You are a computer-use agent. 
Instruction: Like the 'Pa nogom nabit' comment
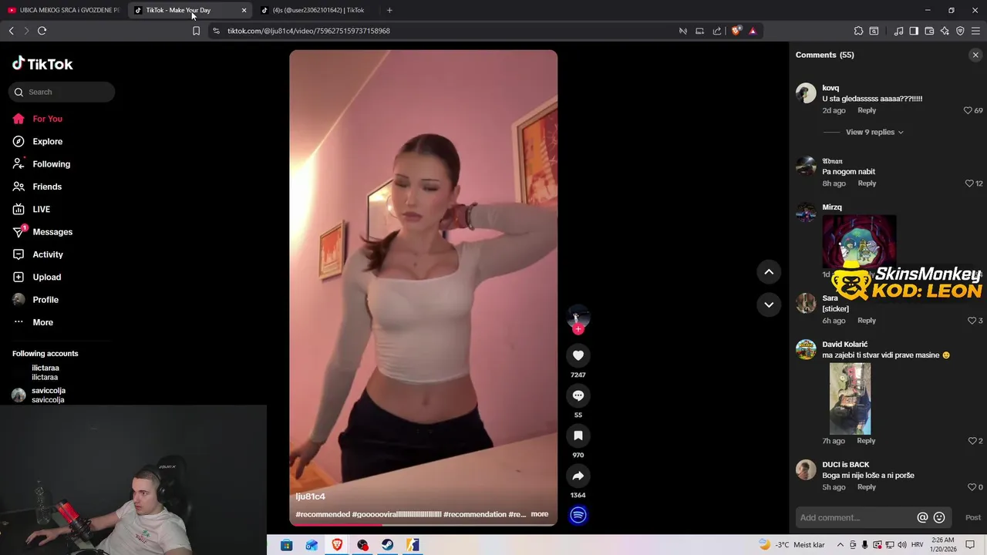point(969,183)
